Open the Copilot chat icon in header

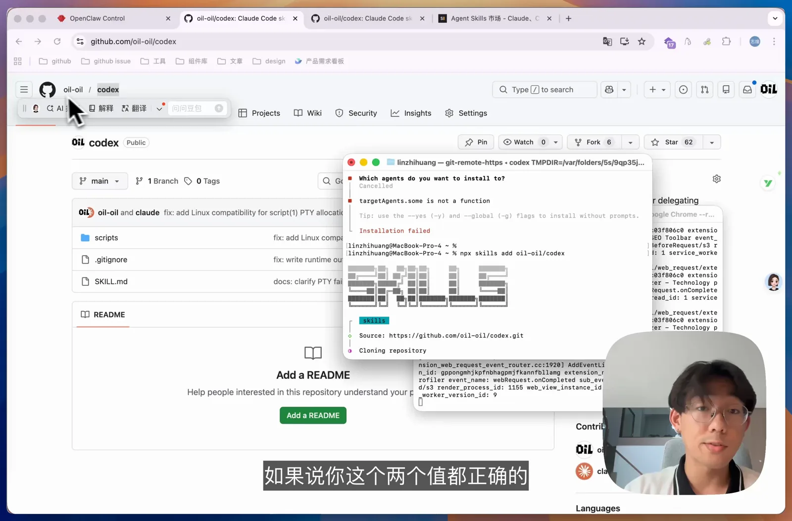(x=609, y=90)
